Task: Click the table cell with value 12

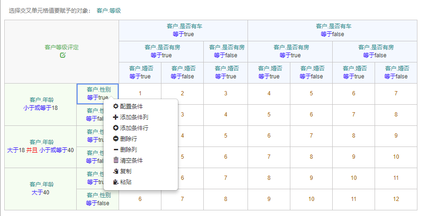Action: (x=396, y=199)
